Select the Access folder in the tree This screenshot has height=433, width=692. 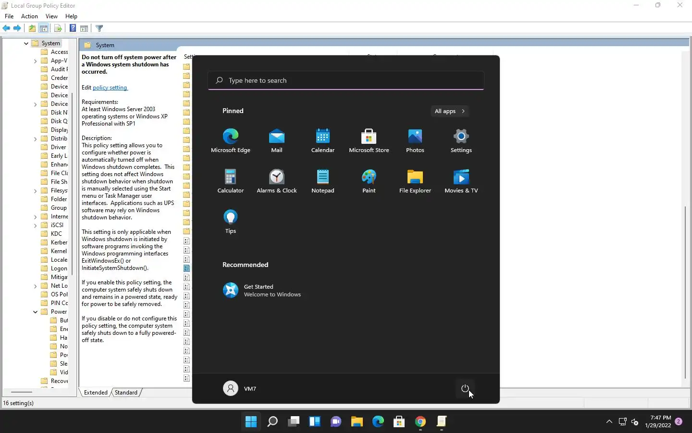tap(54, 52)
